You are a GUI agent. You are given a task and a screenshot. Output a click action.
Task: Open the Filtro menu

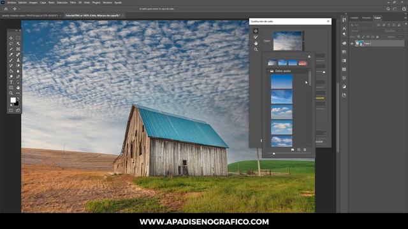tap(73, 3)
